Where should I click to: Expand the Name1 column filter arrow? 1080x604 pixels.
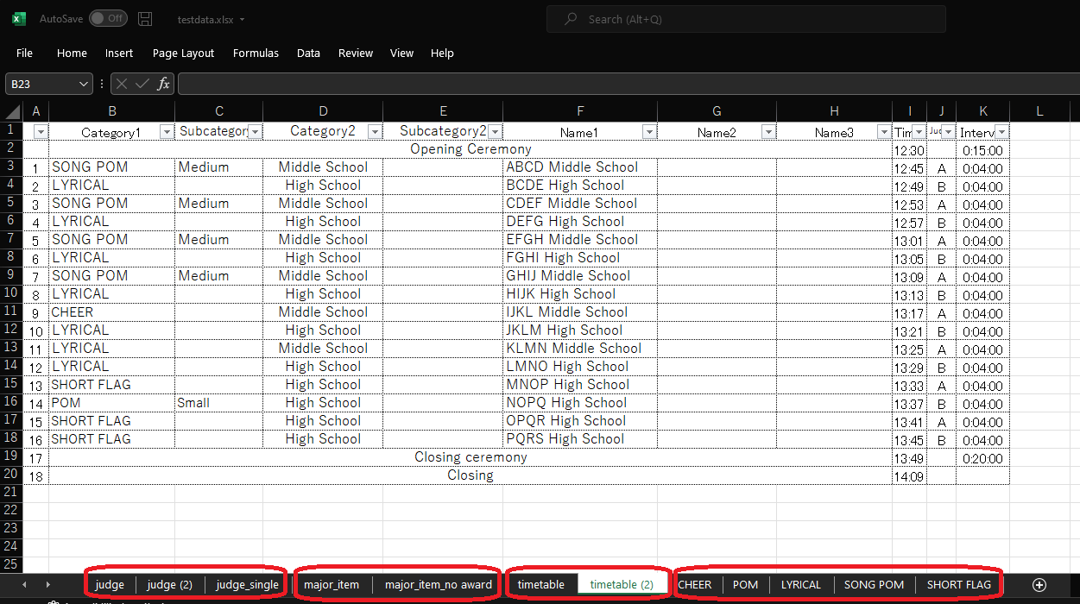[649, 132]
